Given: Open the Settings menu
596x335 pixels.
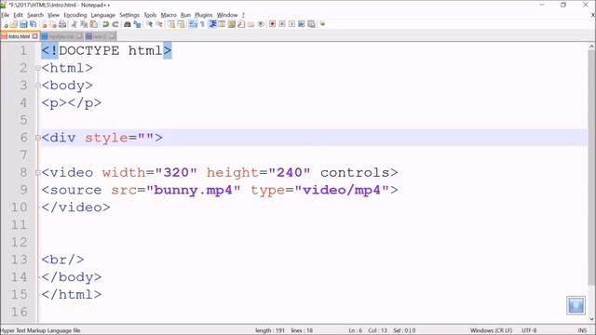Looking at the screenshot, I should tap(129, 15).
